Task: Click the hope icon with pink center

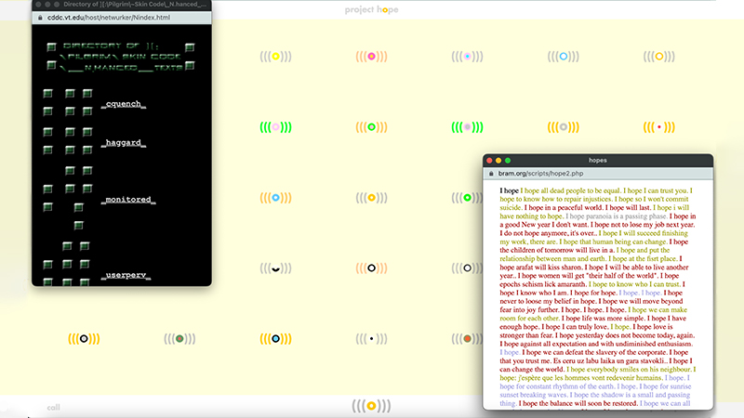Action: click(371, 57)
